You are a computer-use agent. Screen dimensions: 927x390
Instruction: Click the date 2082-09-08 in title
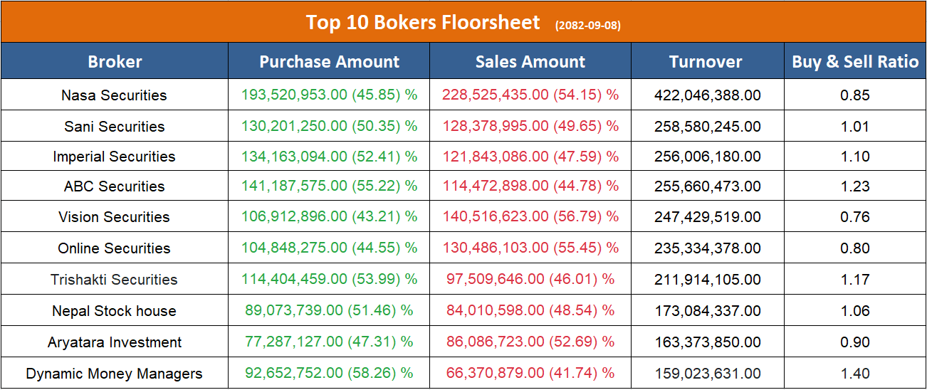tap(587, 26)
